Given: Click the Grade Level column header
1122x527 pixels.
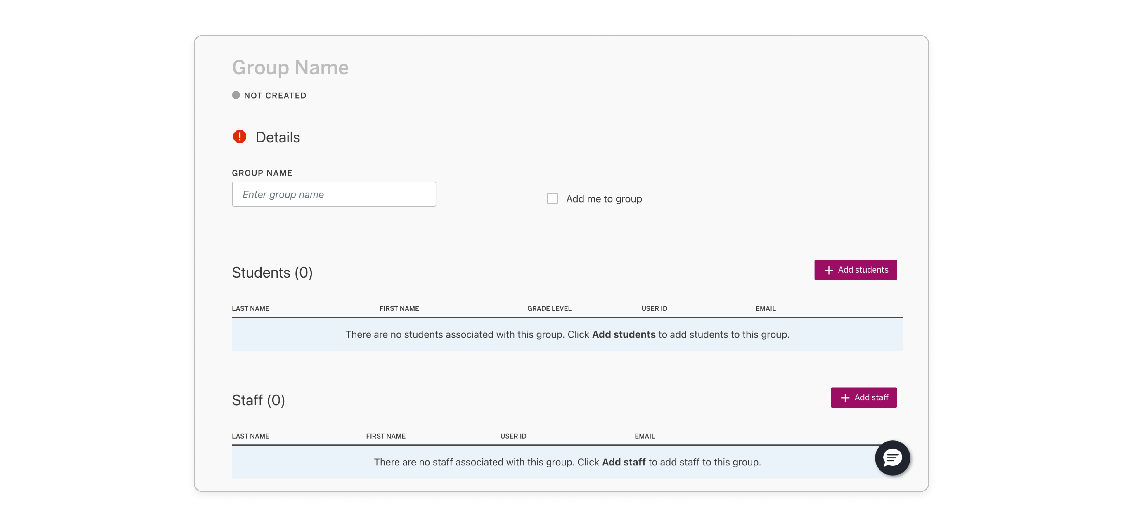Looking at the screenshot, I should pyautogui.click(x=549, y=308).
